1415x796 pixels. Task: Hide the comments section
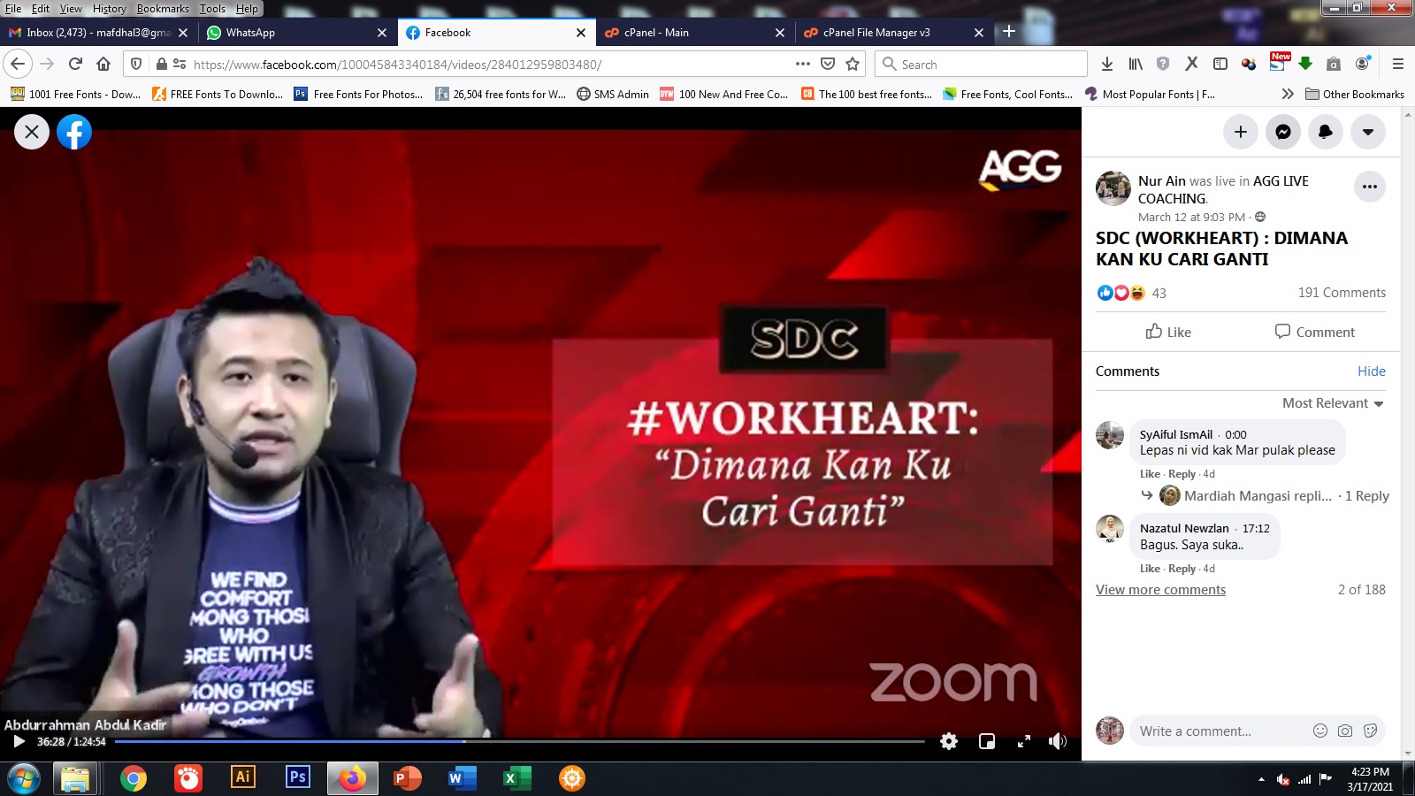click(1371, 371)
